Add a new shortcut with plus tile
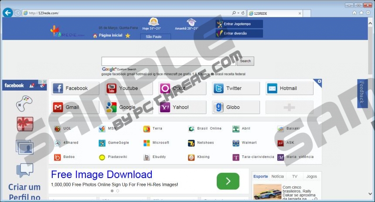The height and width of the screenshot is (202, 375). (289, 107)
